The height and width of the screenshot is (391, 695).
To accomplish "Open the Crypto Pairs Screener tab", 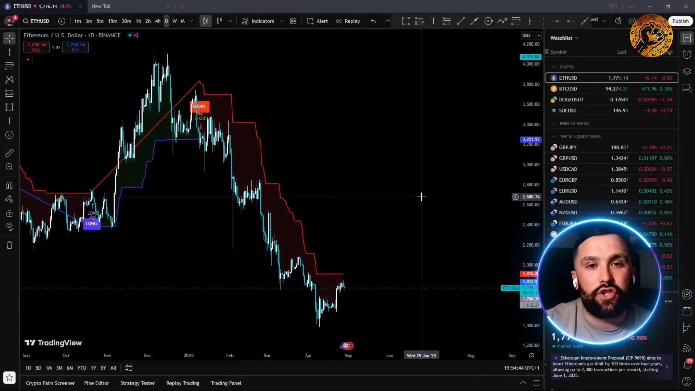I will pos(50,383).
